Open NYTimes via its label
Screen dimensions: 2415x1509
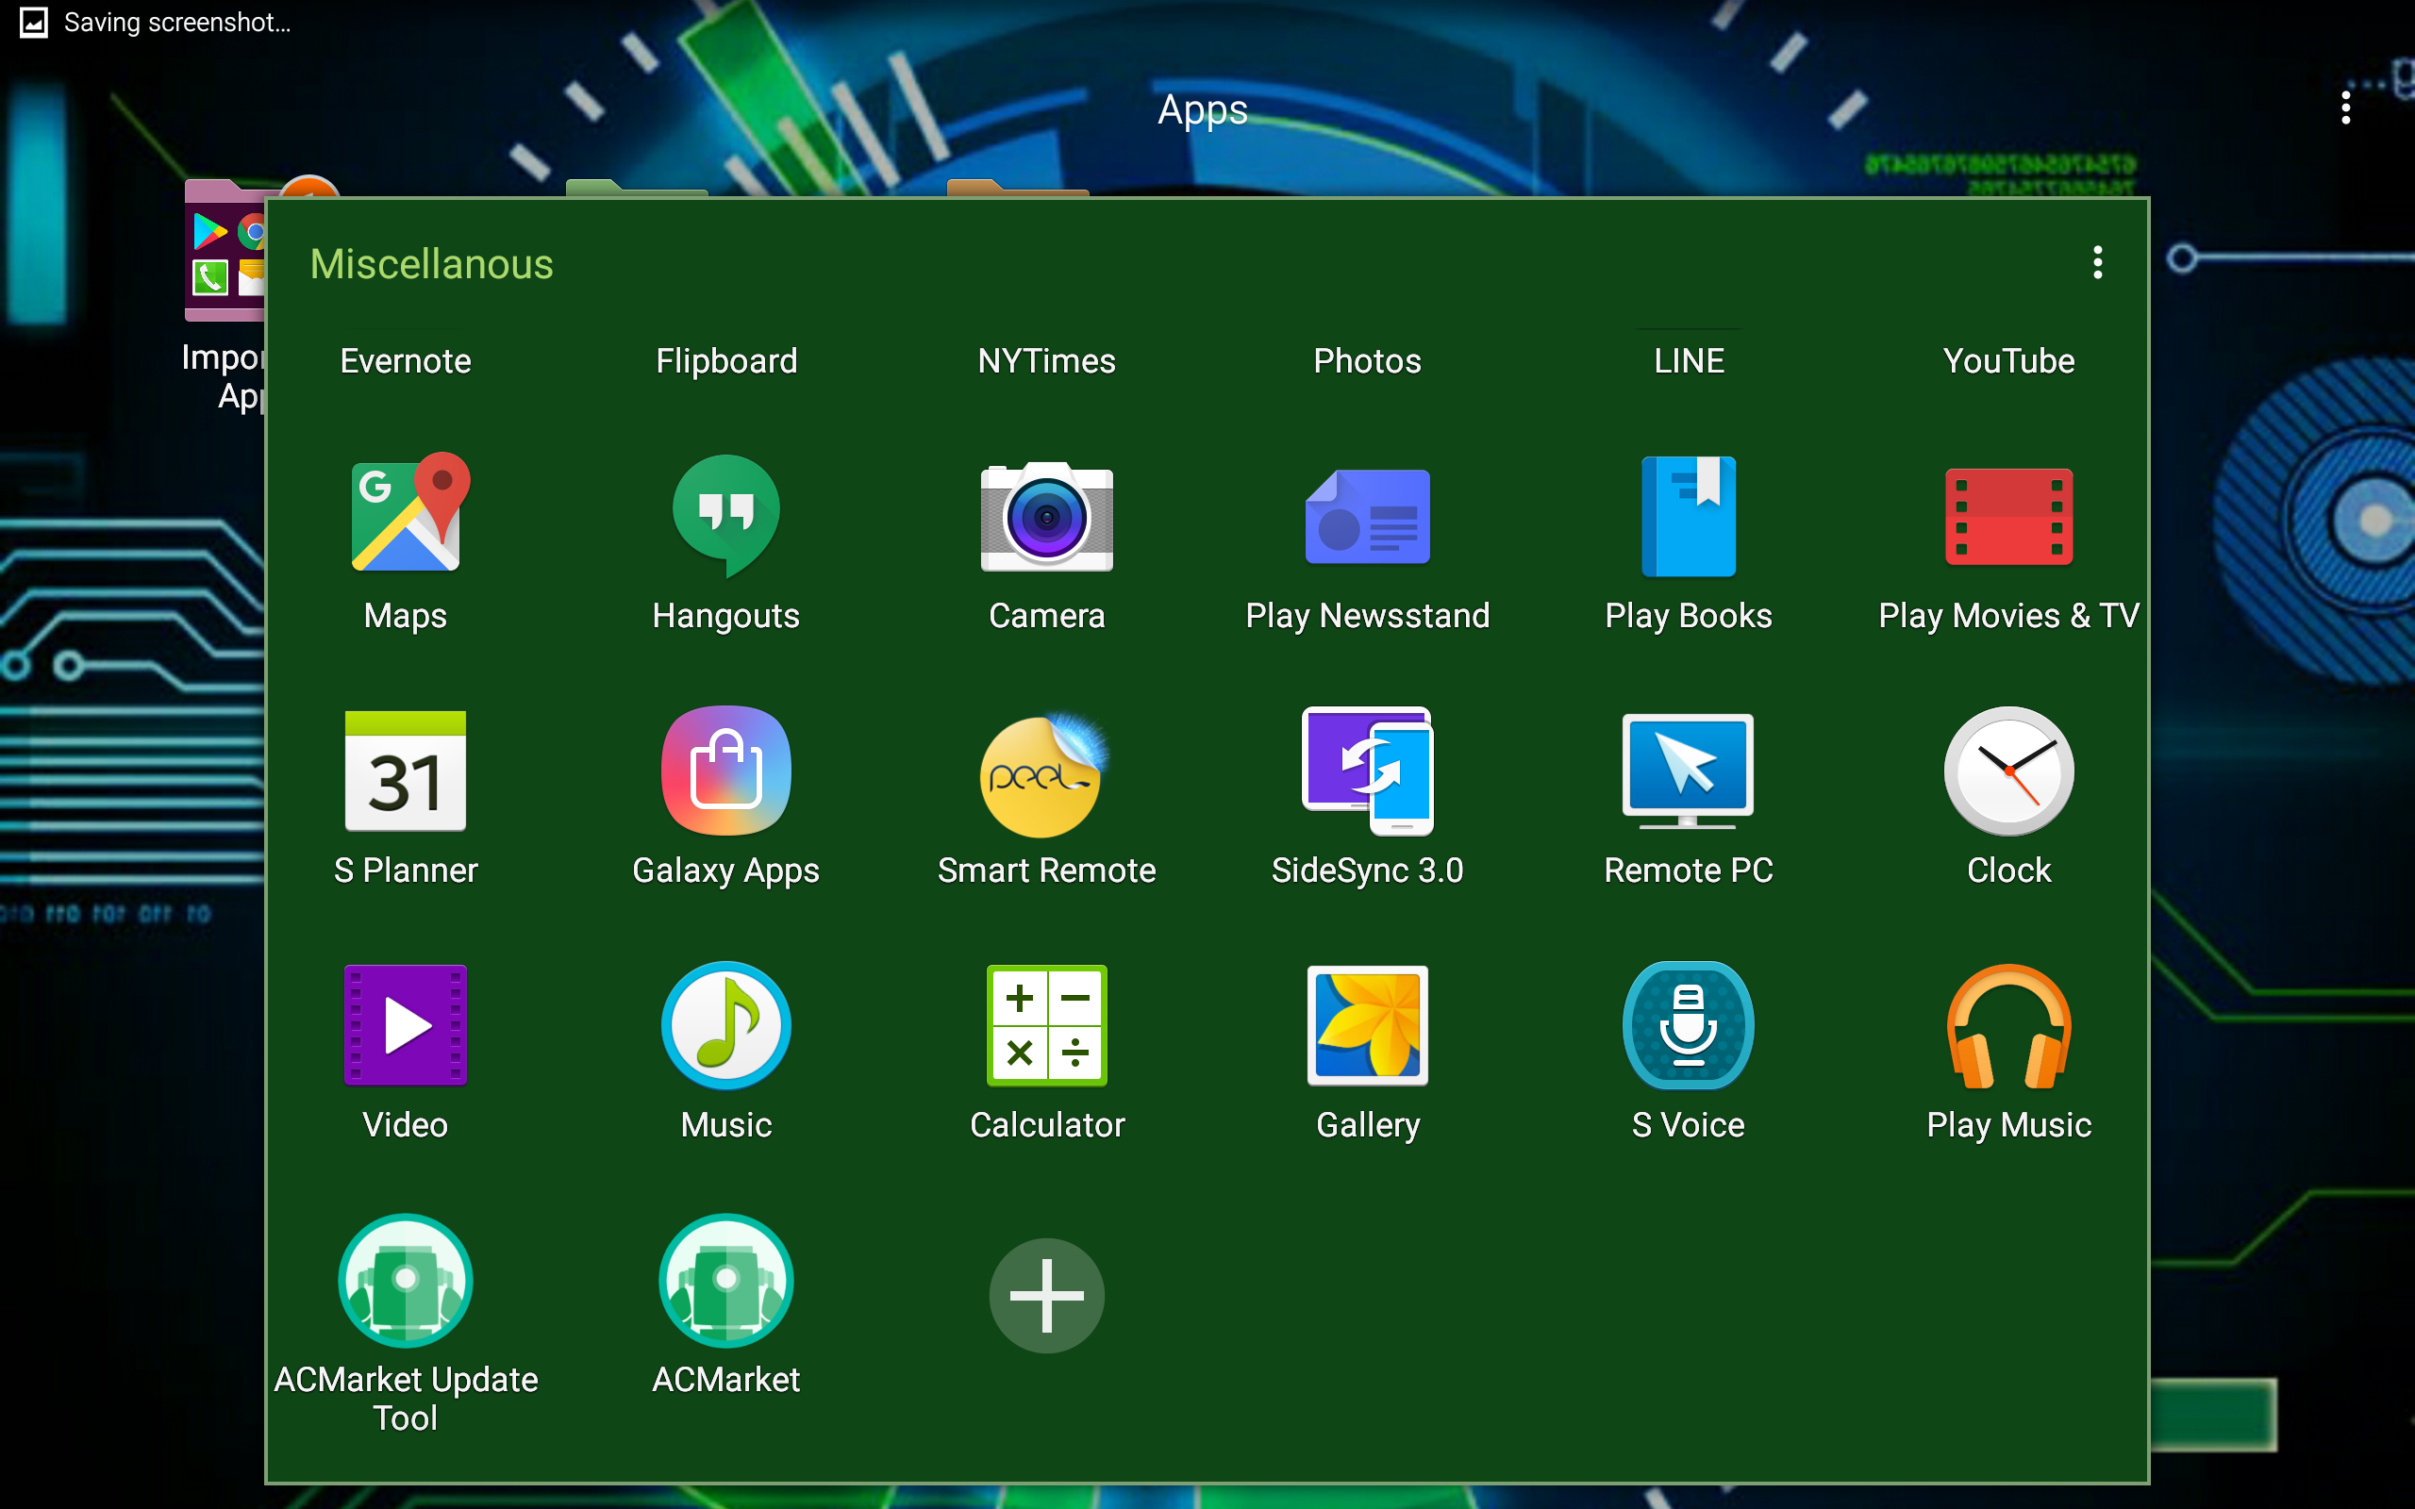[1047, 360]
